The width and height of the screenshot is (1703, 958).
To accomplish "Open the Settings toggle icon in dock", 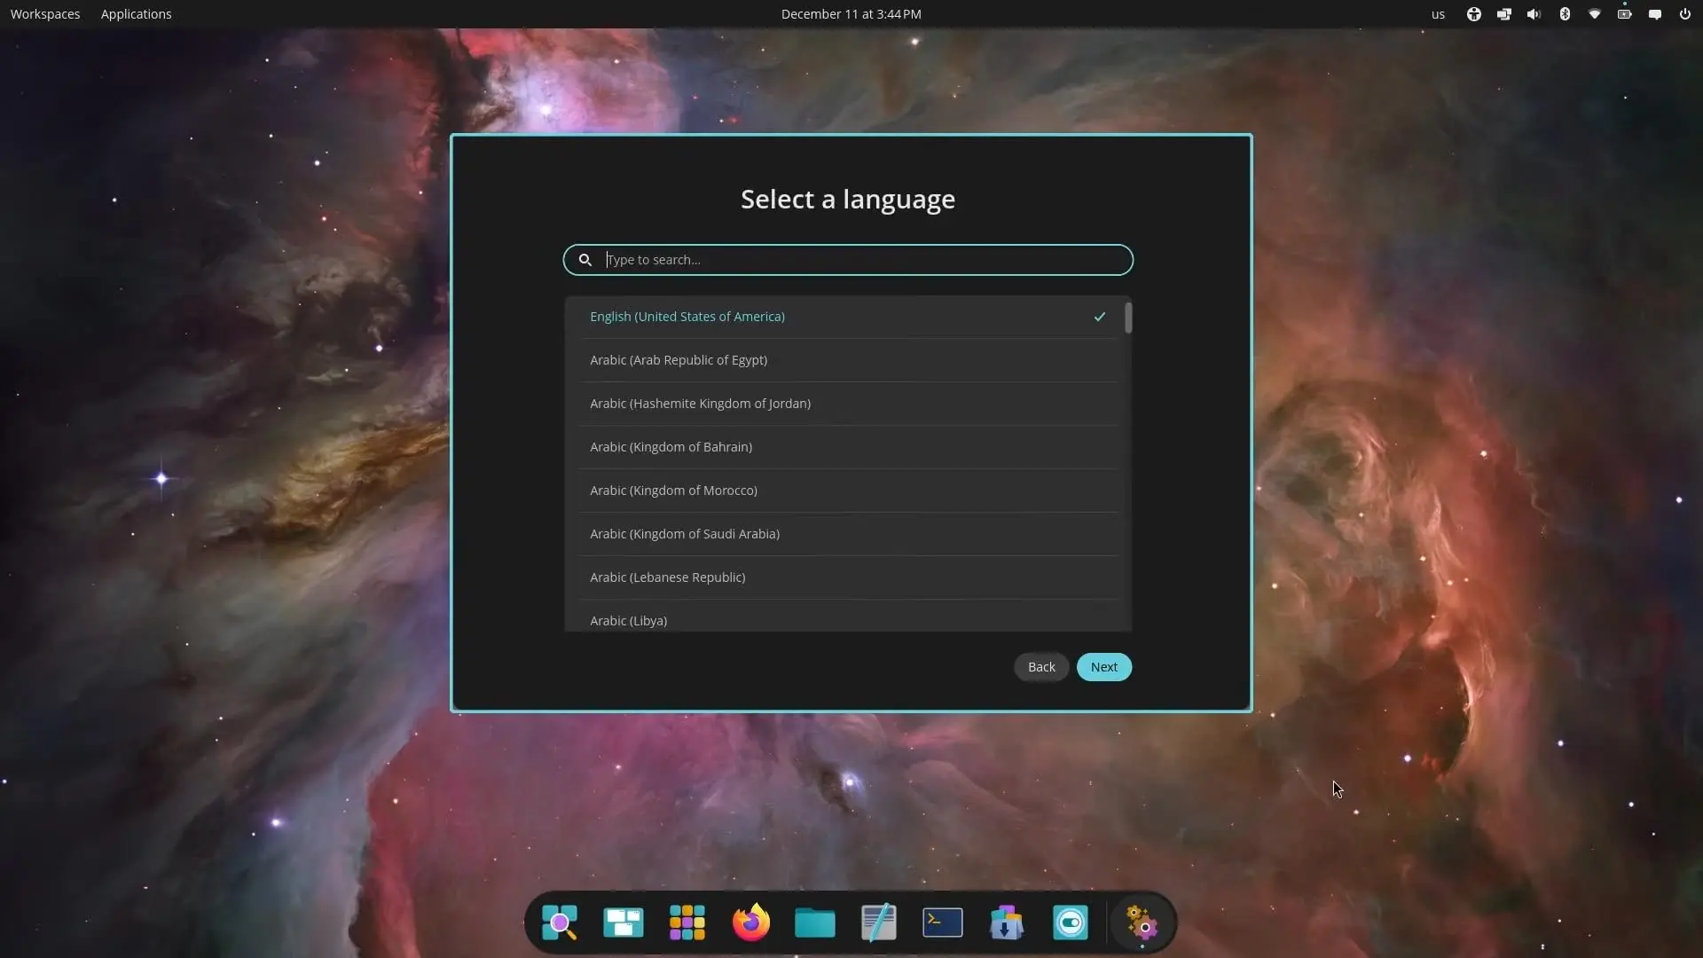I will [1071, 923].
